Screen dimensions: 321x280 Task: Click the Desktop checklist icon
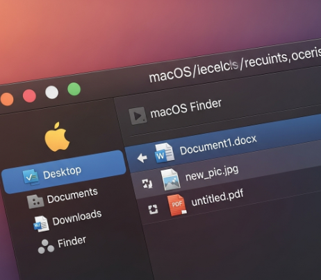coord(31,177)
